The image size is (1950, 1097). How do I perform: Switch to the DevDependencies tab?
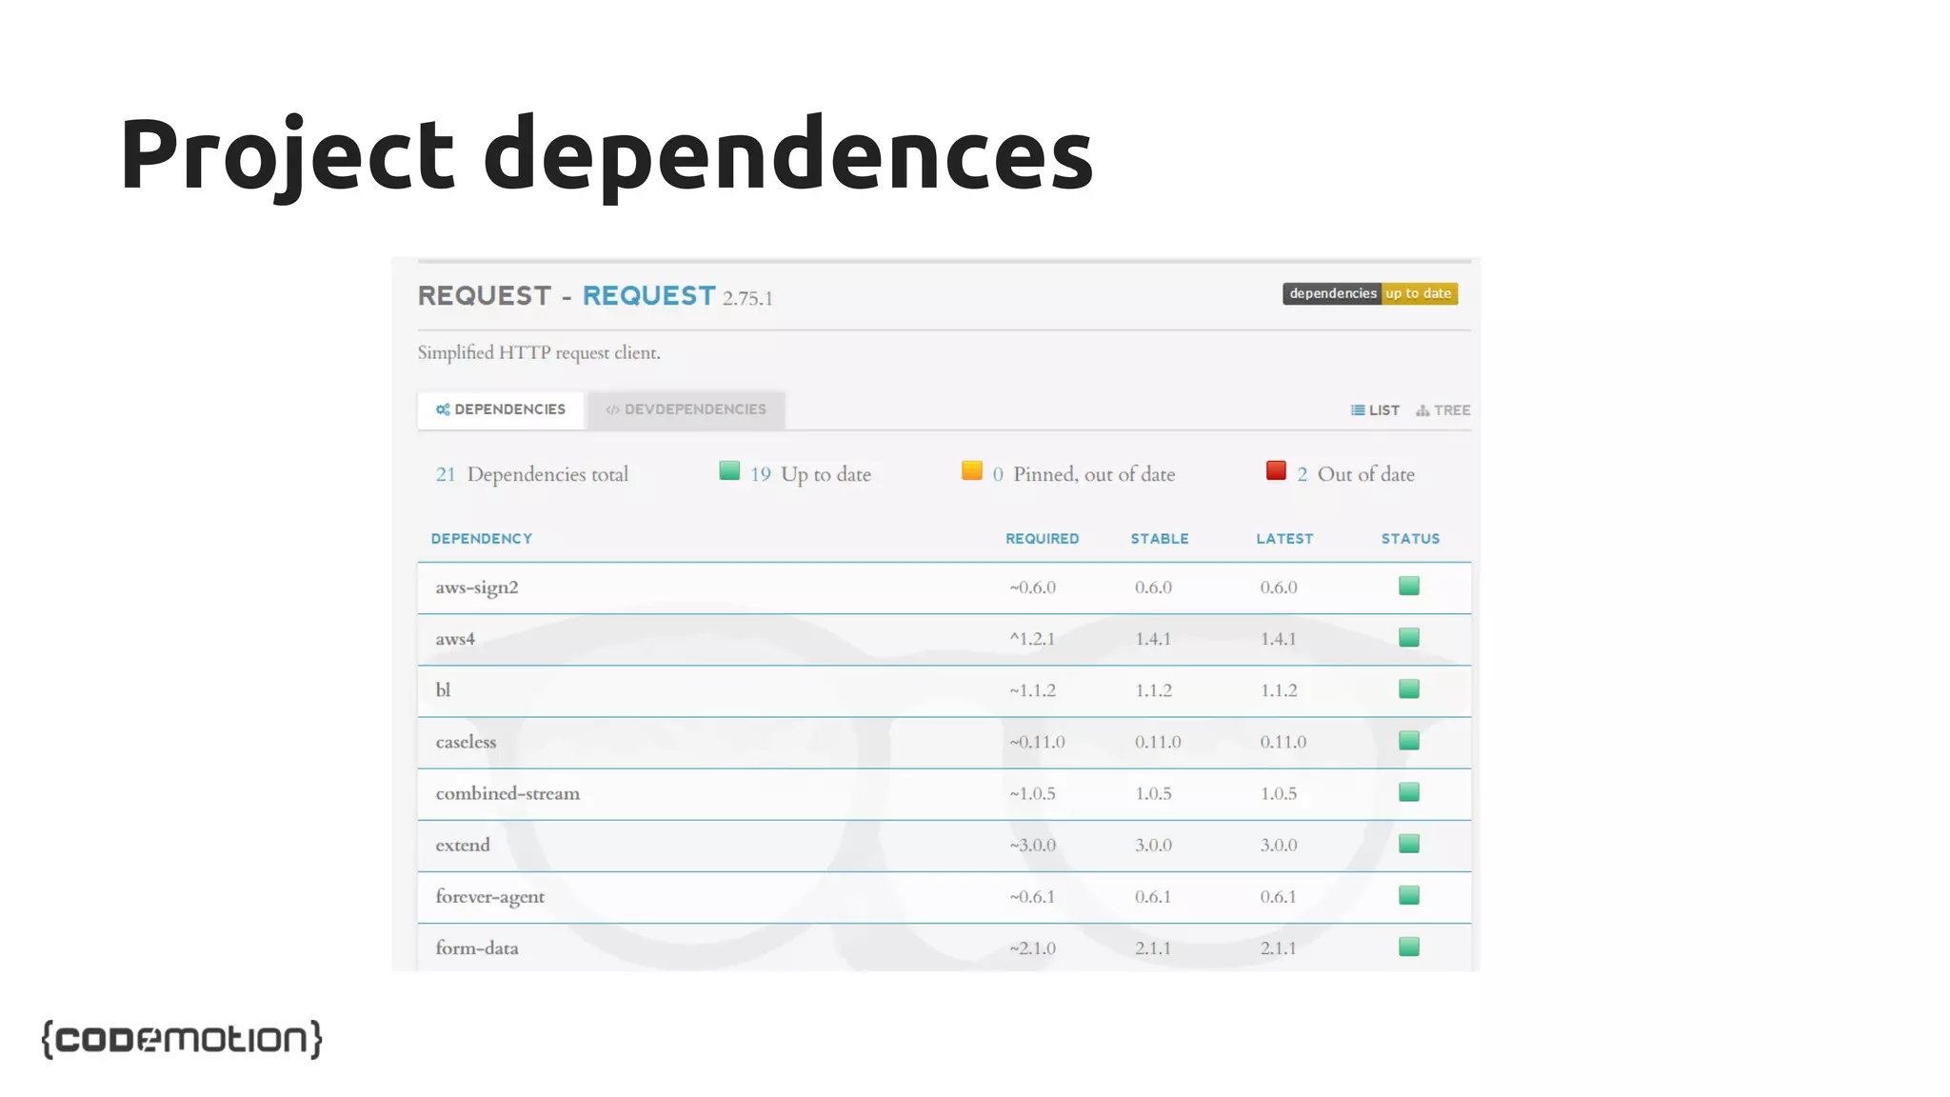point(686,409)
